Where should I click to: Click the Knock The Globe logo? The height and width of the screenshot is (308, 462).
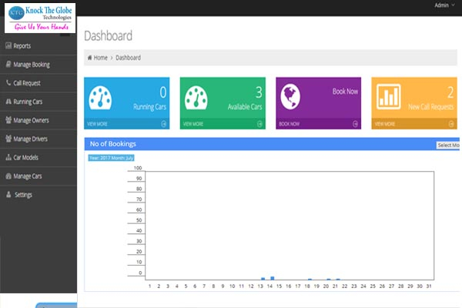(40, 18)
